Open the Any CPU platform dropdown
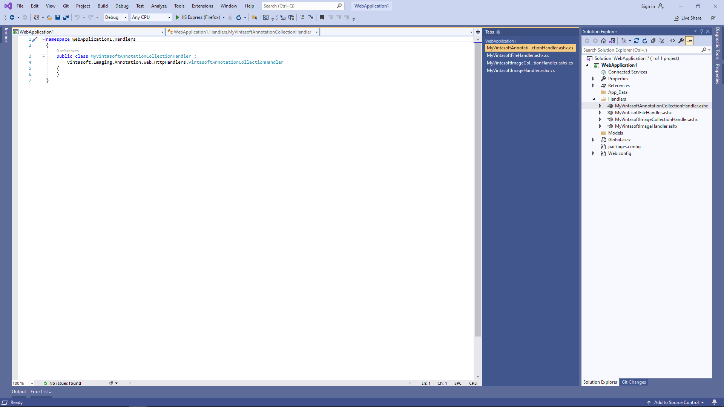724x407 pixels. pos(150,17)
